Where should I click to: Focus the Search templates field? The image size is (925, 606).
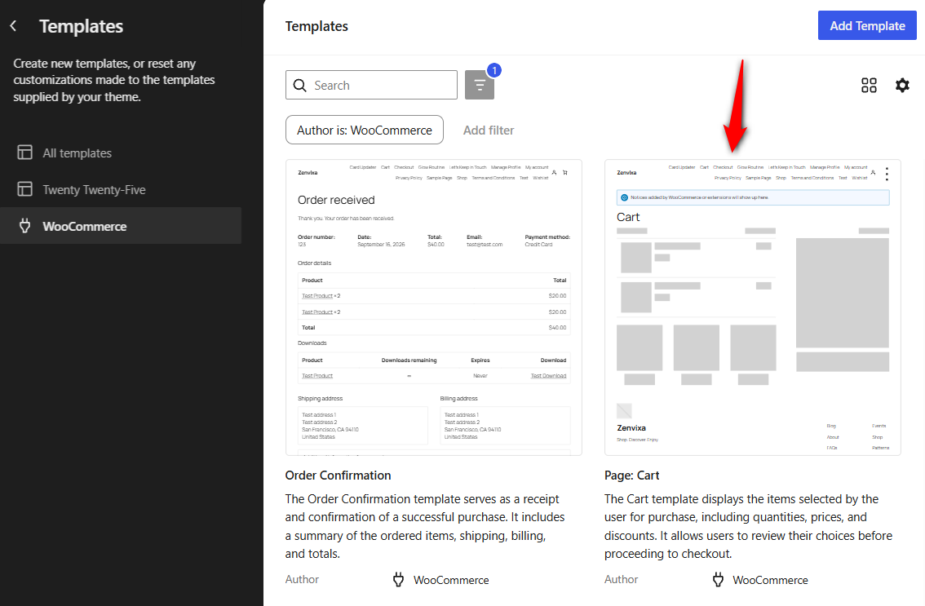371,85
